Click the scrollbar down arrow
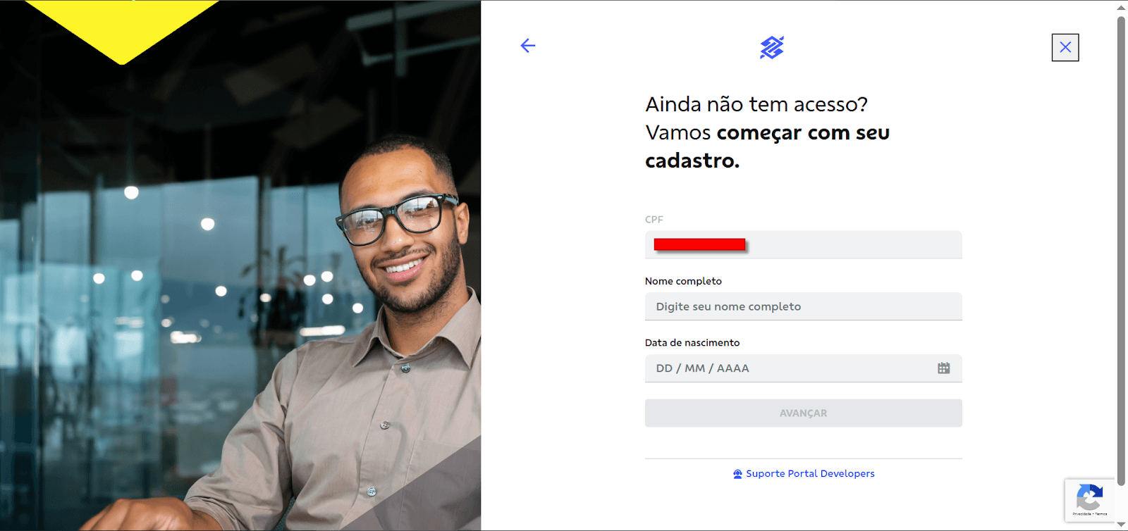This screenshot has height=531, width=1128. pyautogui.click(x=1122, y=525)
